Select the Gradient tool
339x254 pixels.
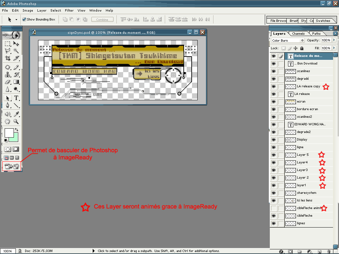tap(16, 82)
